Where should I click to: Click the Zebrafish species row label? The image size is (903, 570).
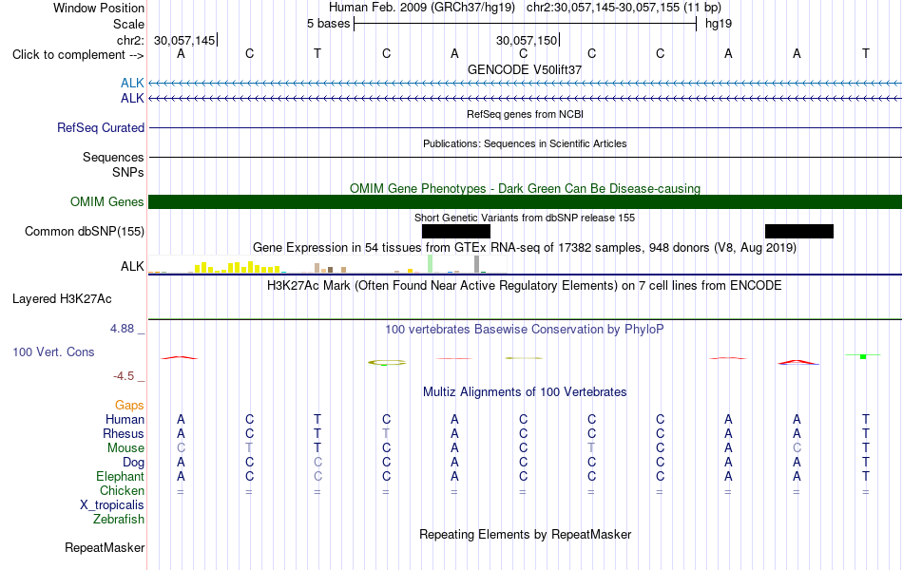119,520
